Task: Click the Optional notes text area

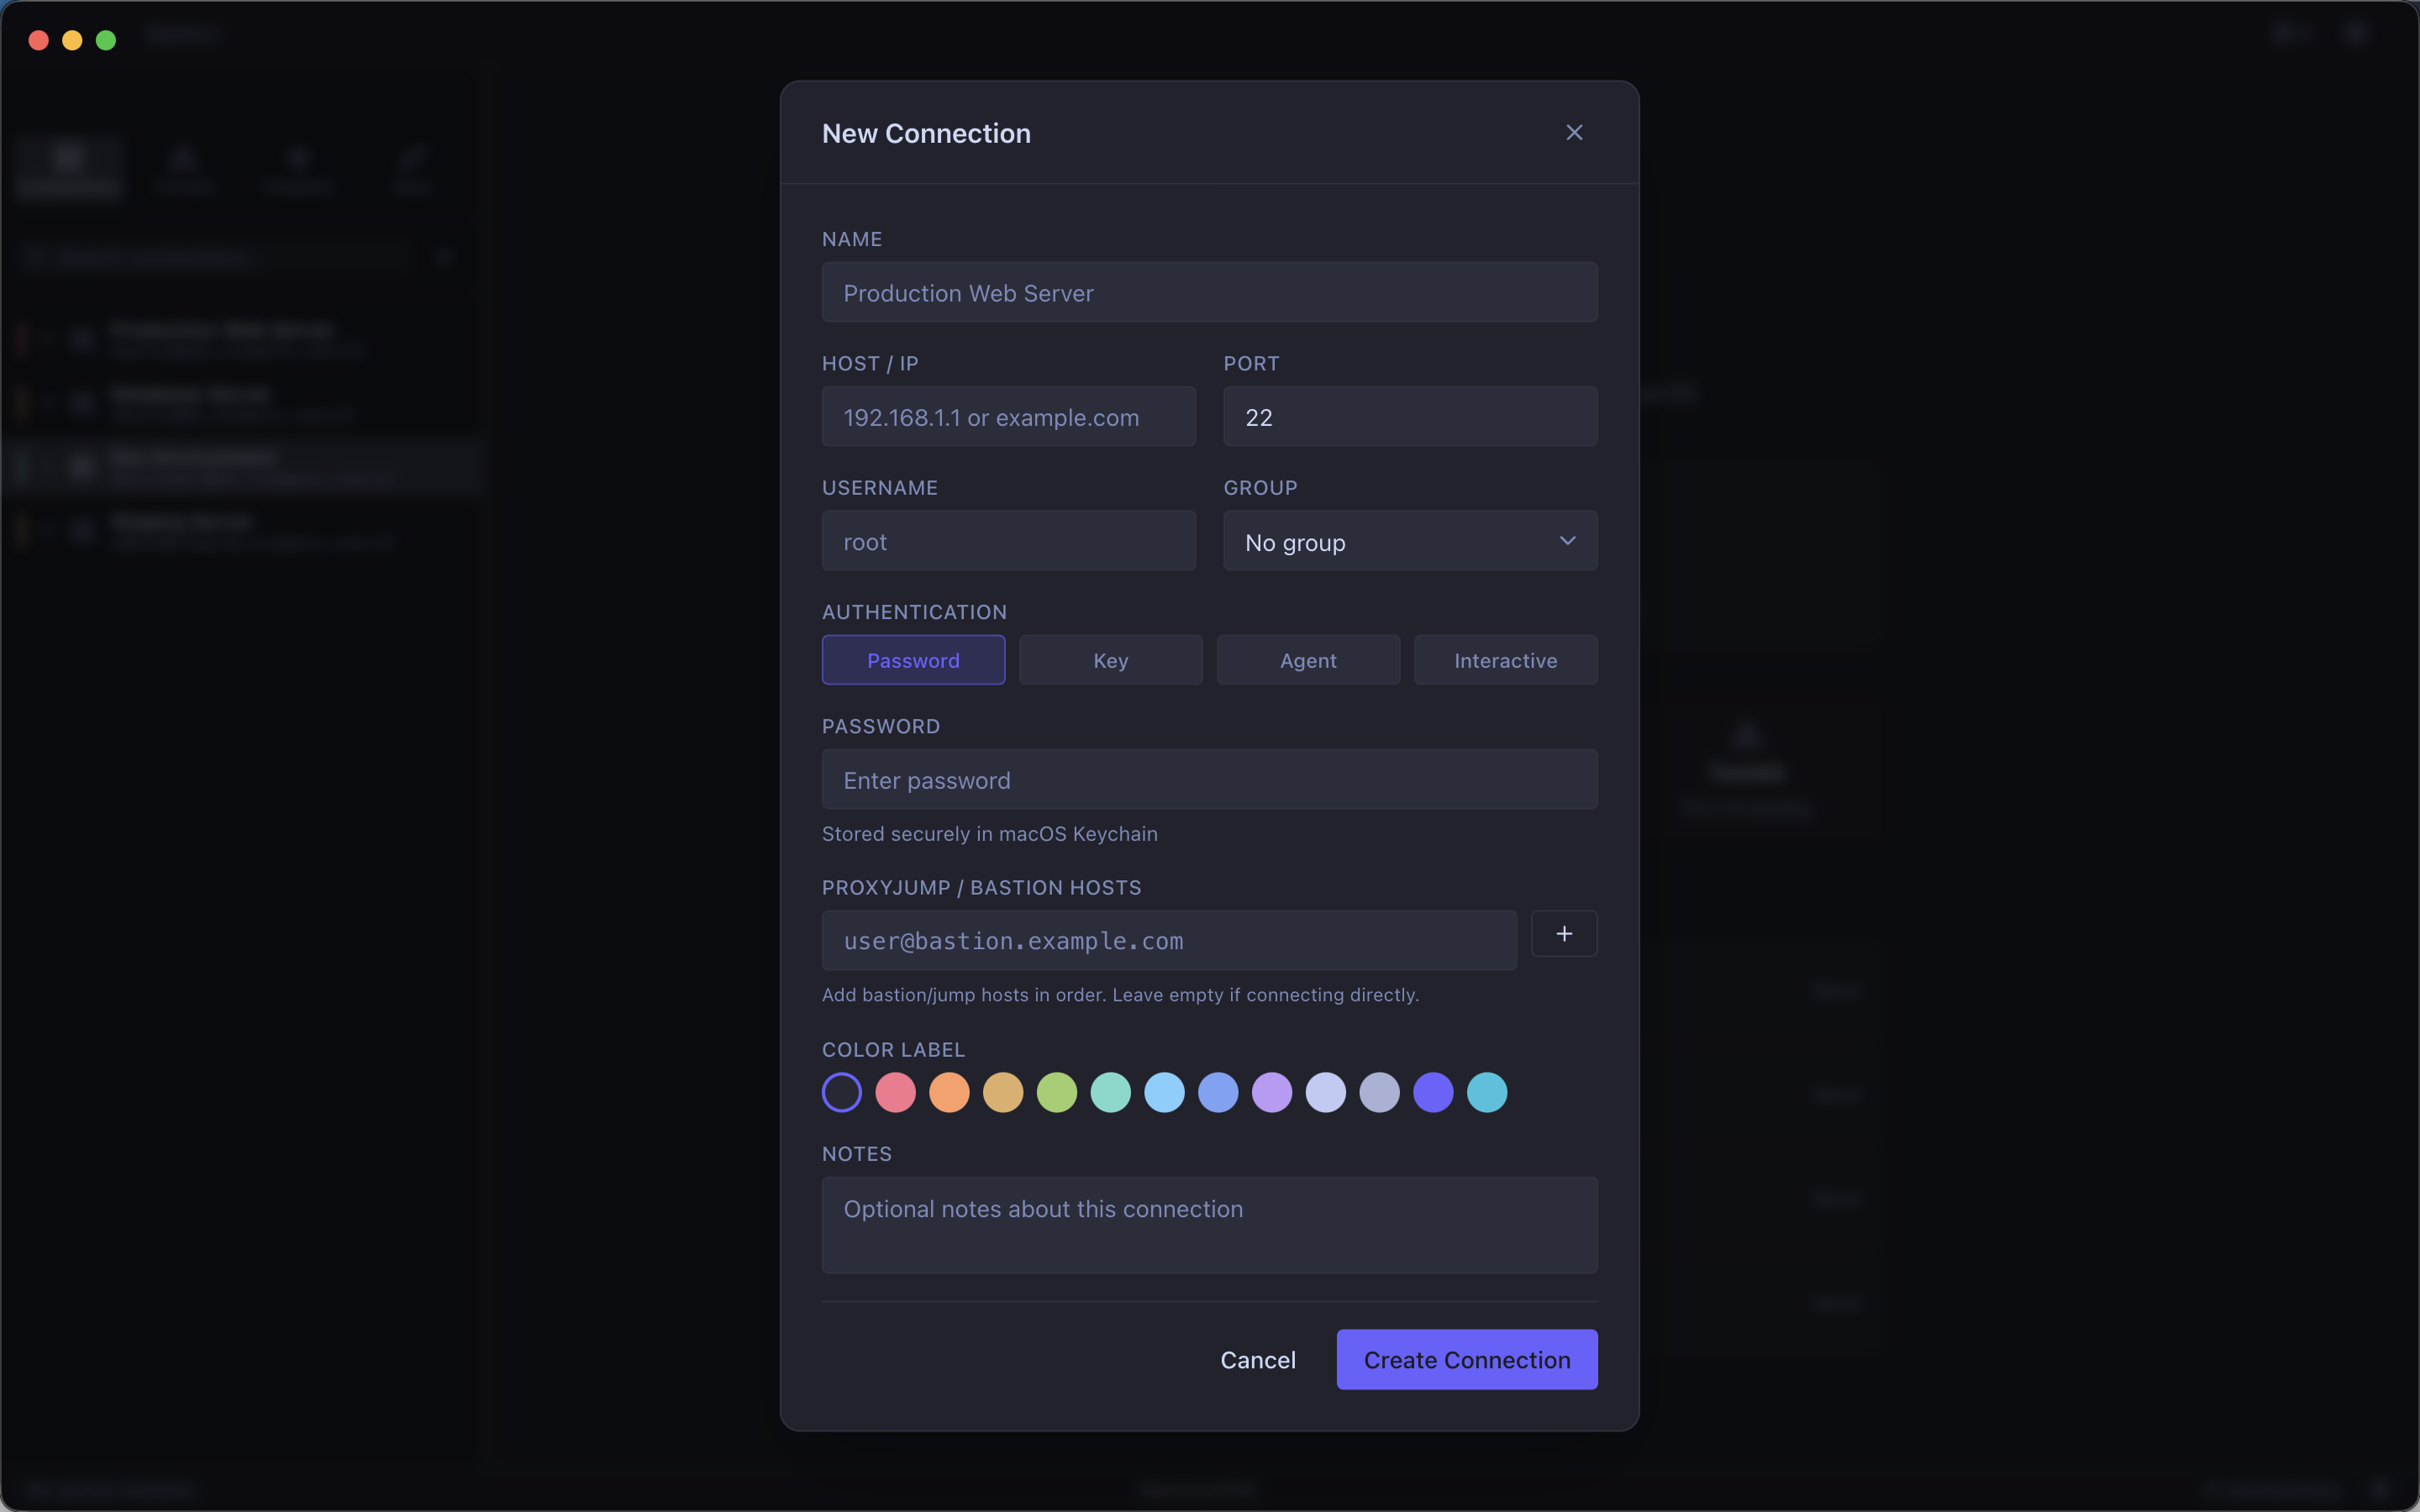Action: pyautogui.click(x=1208, y=1225)
